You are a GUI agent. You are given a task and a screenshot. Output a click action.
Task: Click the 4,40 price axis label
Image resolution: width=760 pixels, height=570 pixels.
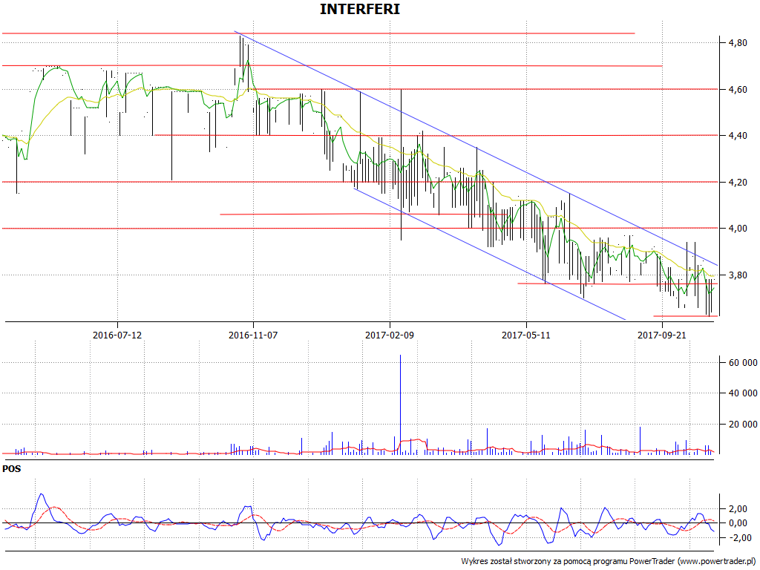click(737, 136)
